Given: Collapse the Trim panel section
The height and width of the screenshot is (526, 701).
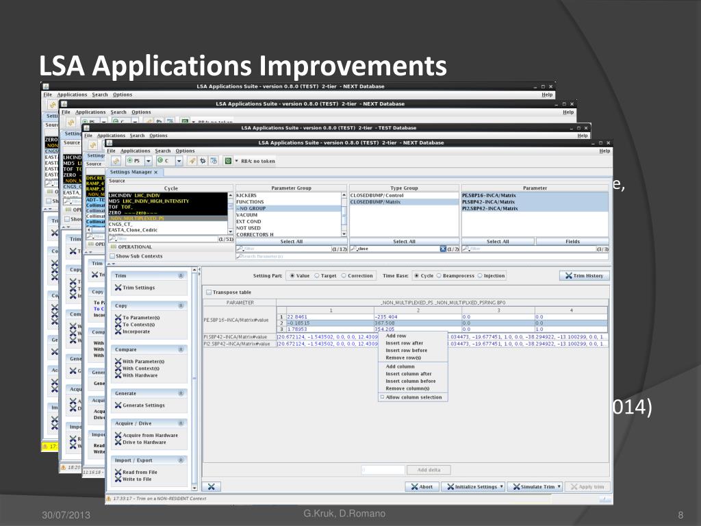Looking at the screenshot, I should coord(181,276).
